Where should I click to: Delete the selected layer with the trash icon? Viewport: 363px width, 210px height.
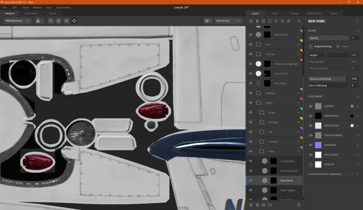click(x=299, y=205)
